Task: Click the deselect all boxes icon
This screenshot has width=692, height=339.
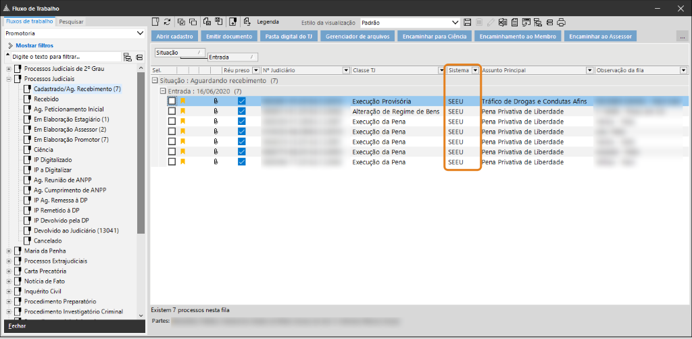Action: (x=193, y=22)
